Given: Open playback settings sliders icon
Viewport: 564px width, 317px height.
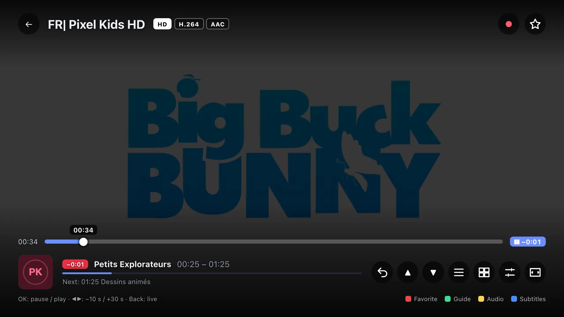Looking at the screenshot, I should coord(510,272).
